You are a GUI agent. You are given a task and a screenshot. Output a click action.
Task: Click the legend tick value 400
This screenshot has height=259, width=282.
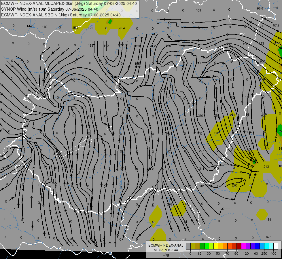tap(273, 254)
